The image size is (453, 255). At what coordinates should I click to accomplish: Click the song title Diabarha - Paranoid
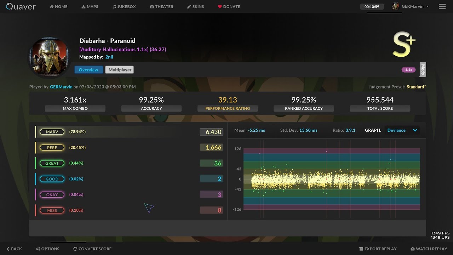point(107,41)
